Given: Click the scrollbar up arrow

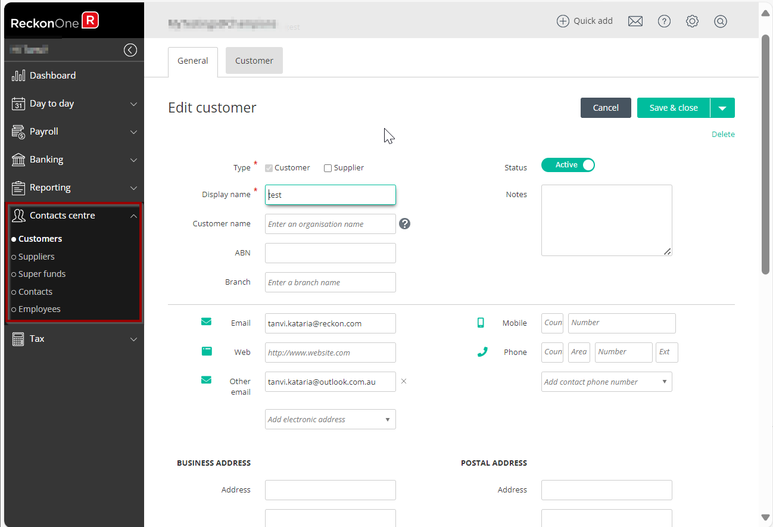Looking at the screenshot, I should pos(766,13).
